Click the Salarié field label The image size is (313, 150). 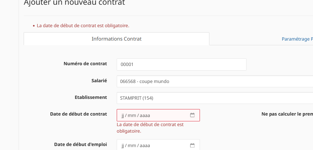[99, 80]
